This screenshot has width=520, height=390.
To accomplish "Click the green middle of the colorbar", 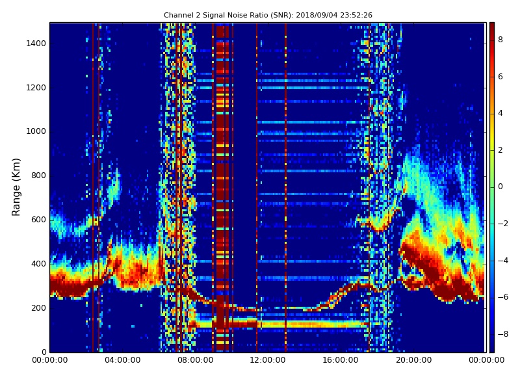I will [492, 187].
